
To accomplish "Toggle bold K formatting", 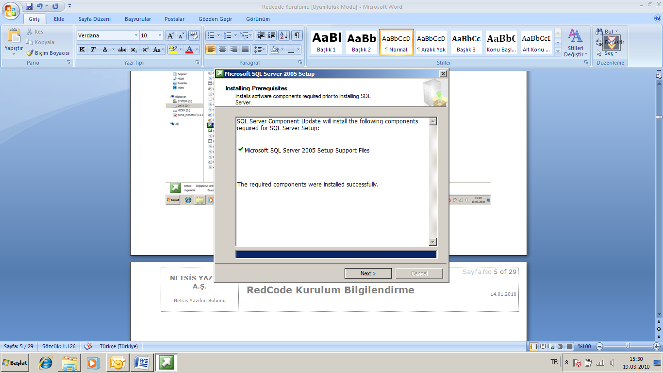I will pos(82,50).
